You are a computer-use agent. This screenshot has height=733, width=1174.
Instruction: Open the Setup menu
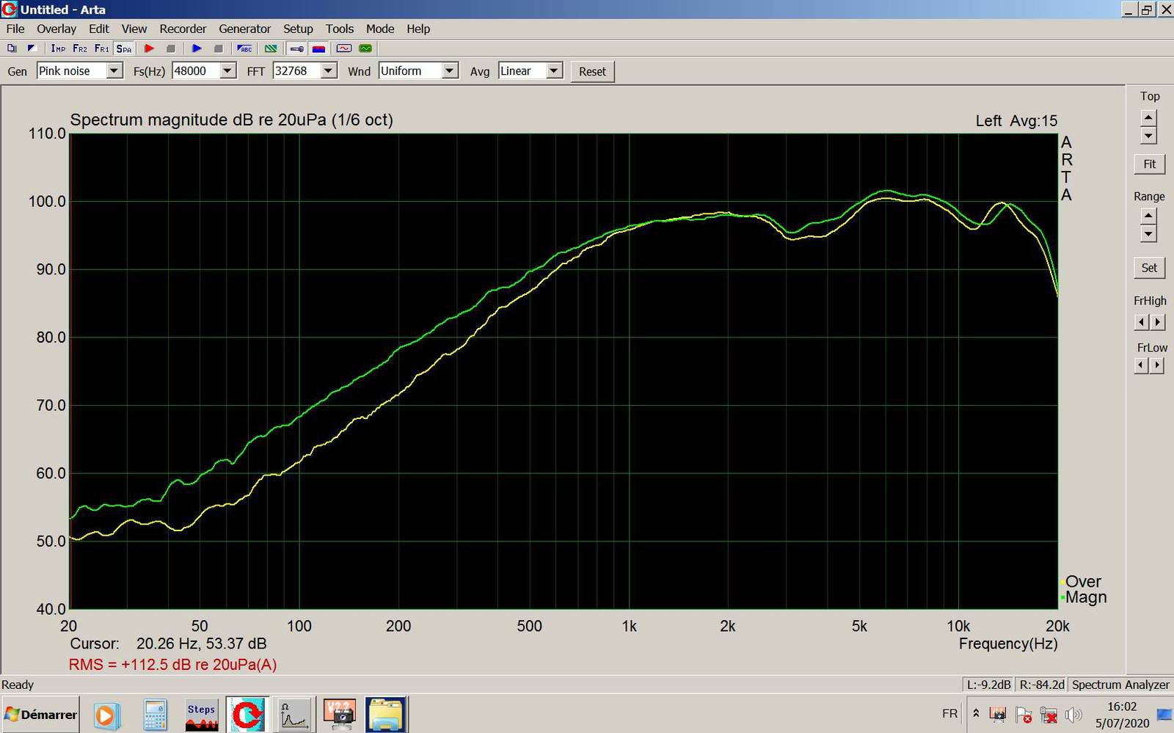[298, 29]
